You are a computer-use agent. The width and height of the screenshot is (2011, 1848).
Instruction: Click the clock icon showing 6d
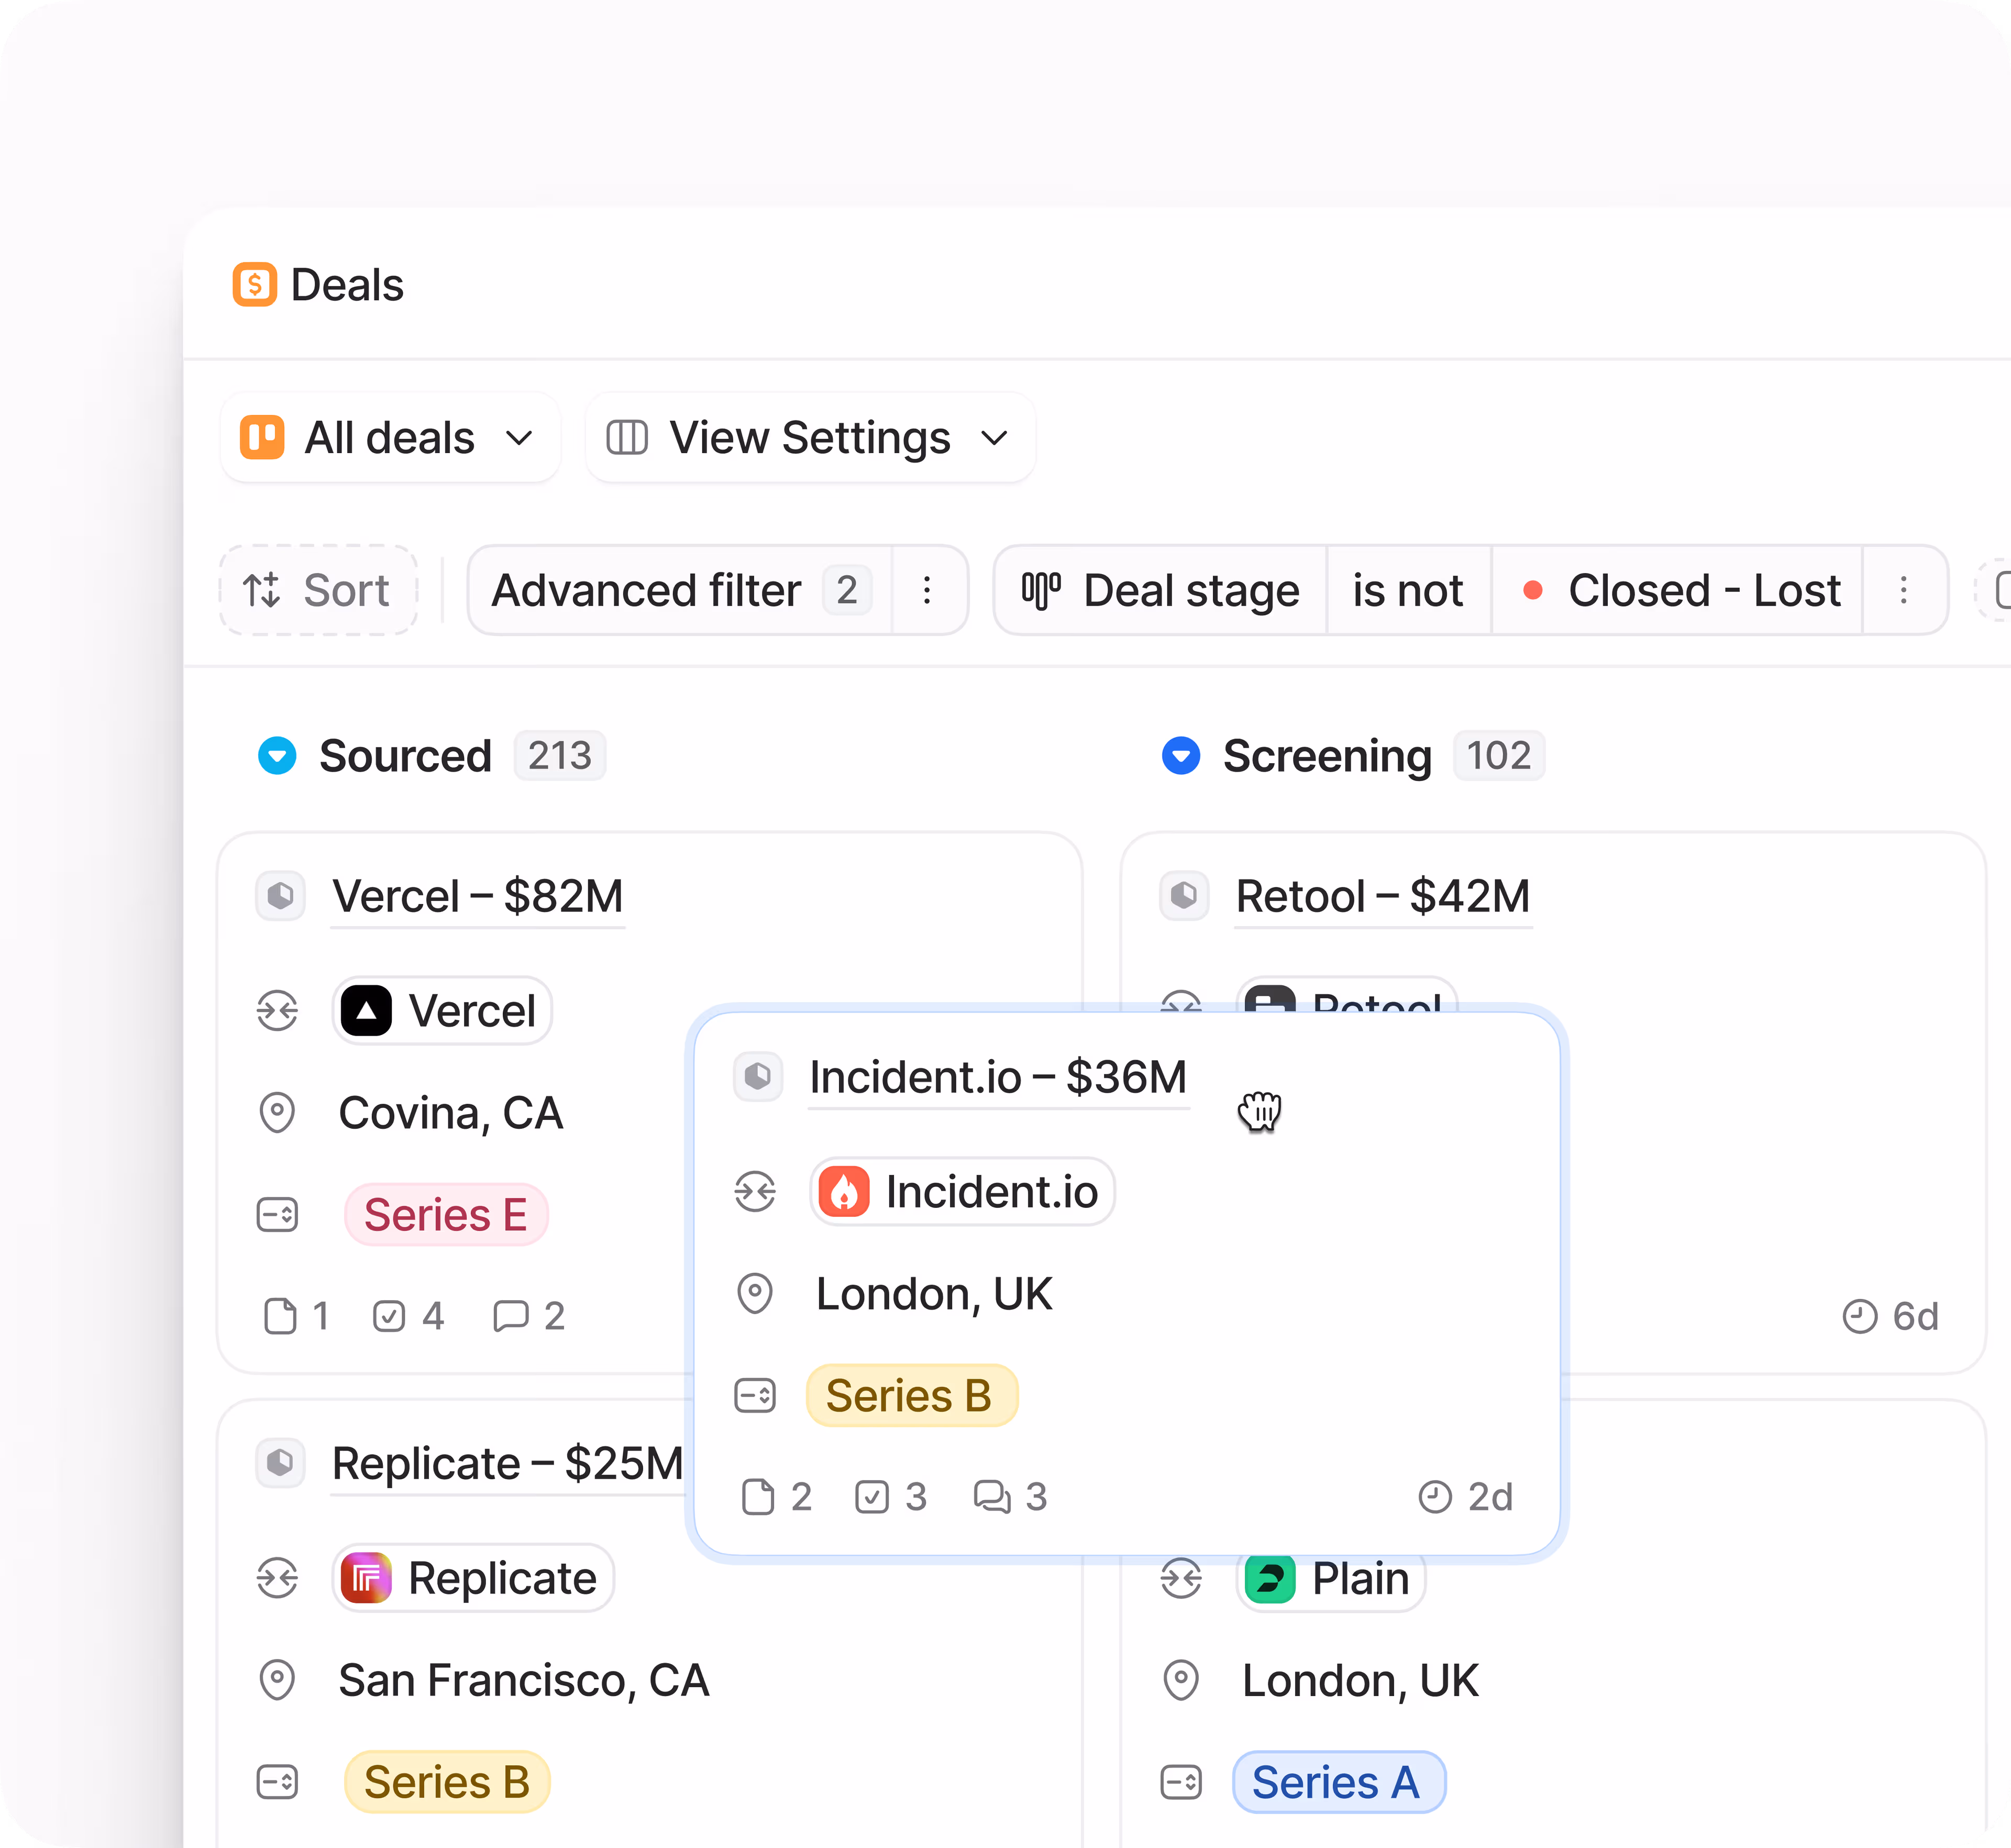1859,1316
